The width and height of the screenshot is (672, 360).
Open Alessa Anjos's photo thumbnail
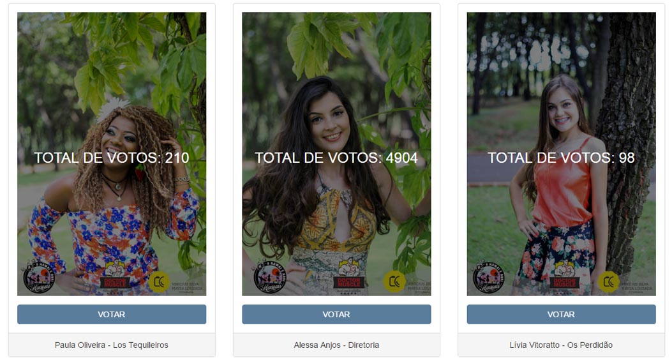coord(336,154)
